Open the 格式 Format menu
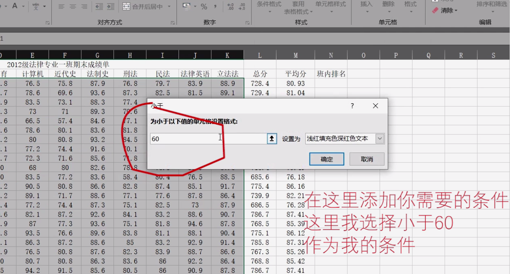This screenshot has width=510, height=274. (410, 7)
